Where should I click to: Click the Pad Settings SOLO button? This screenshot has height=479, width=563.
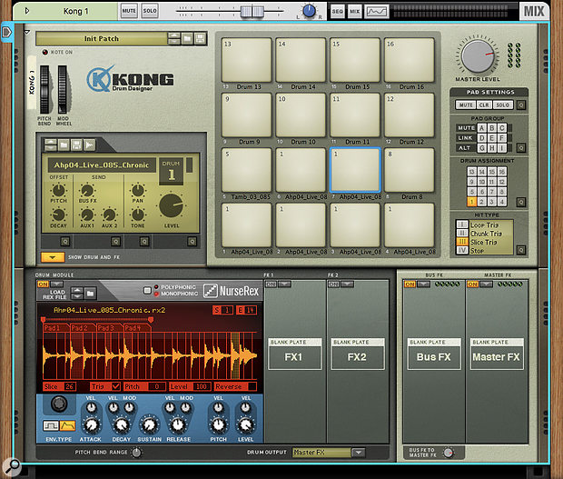pos(503,105)
